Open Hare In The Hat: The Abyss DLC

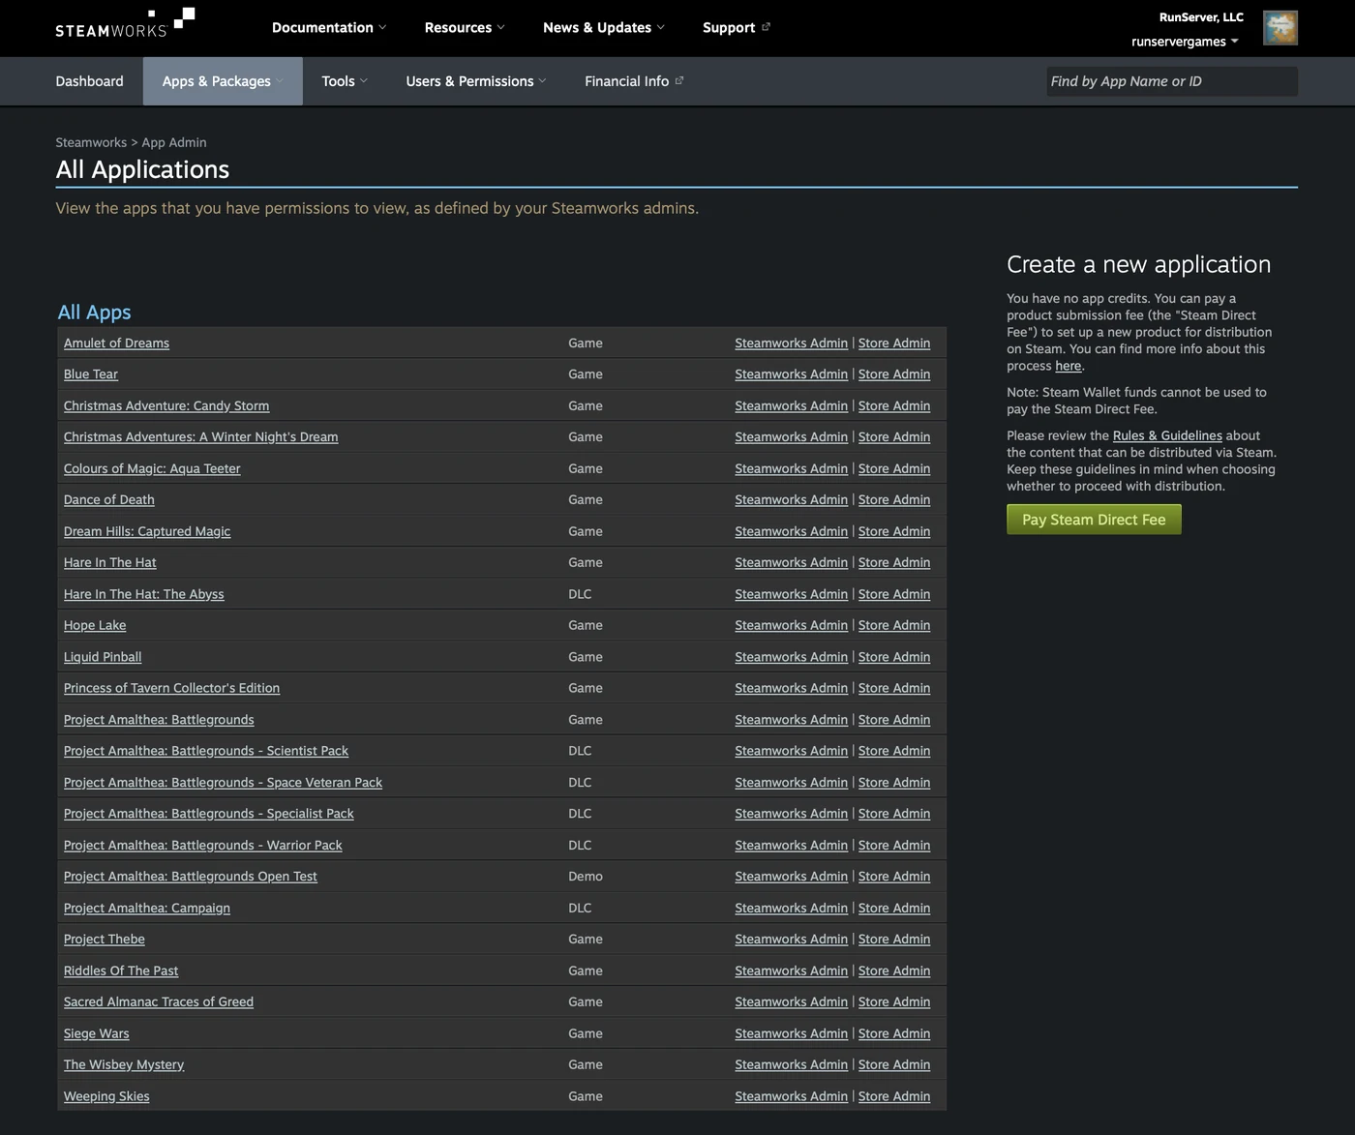tap(144, 594)
